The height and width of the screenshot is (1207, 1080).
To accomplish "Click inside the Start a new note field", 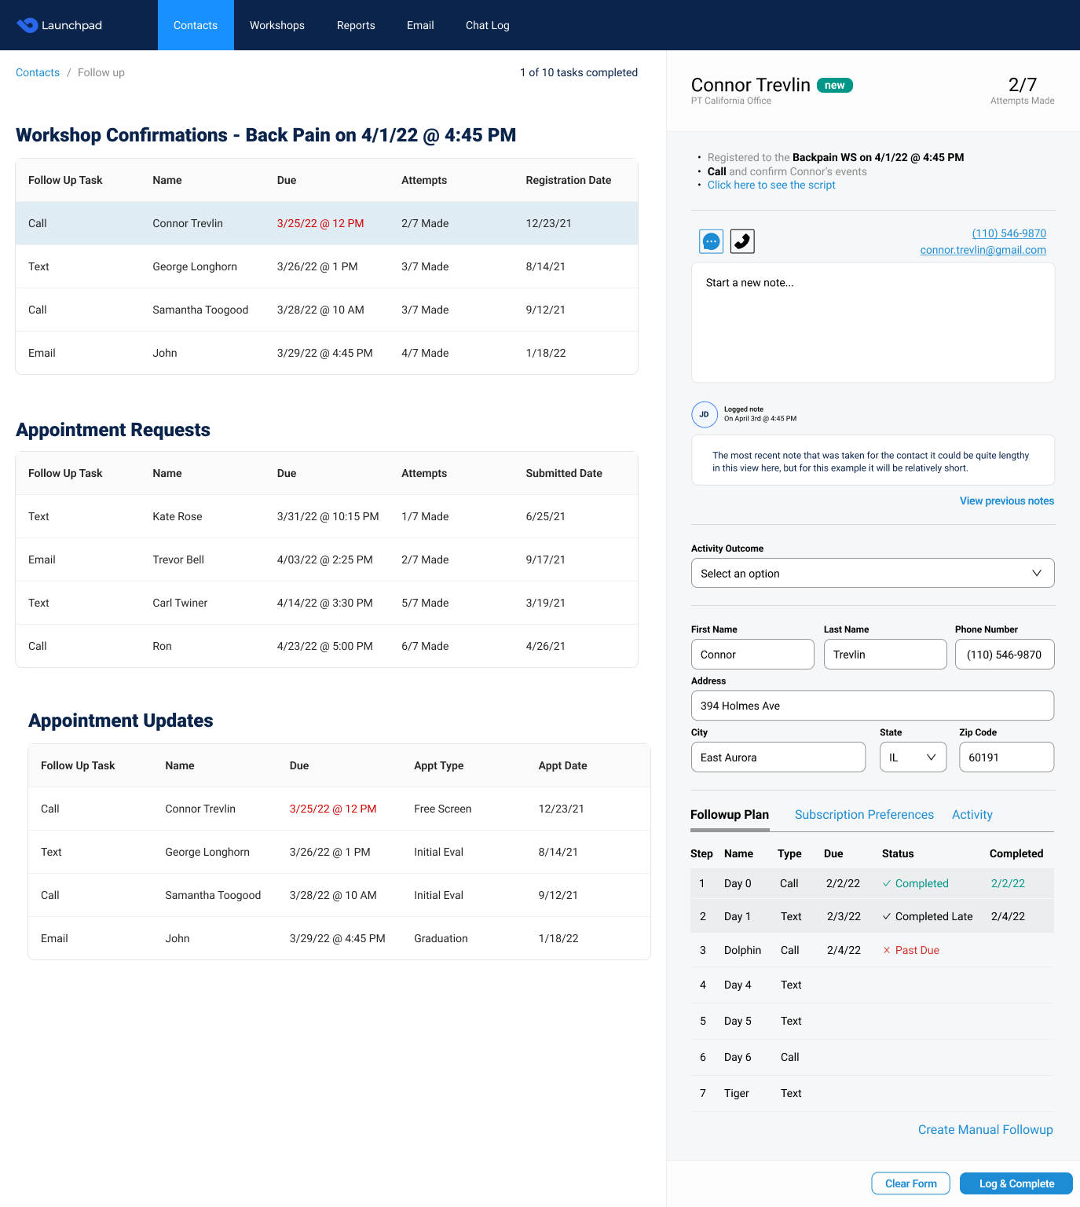I will 872,322.
